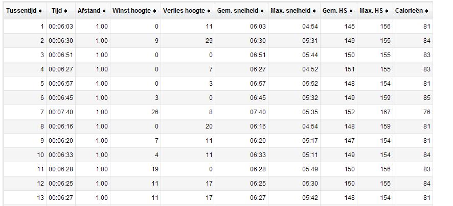
Task: Select Winst hoogte value 26
Action: 155,112
